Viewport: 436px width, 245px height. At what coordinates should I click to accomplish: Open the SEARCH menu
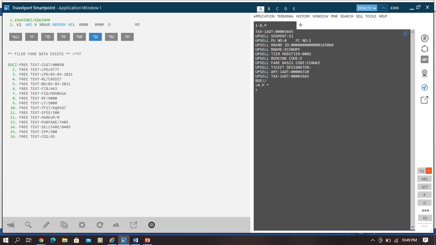[x=347, y=16]
